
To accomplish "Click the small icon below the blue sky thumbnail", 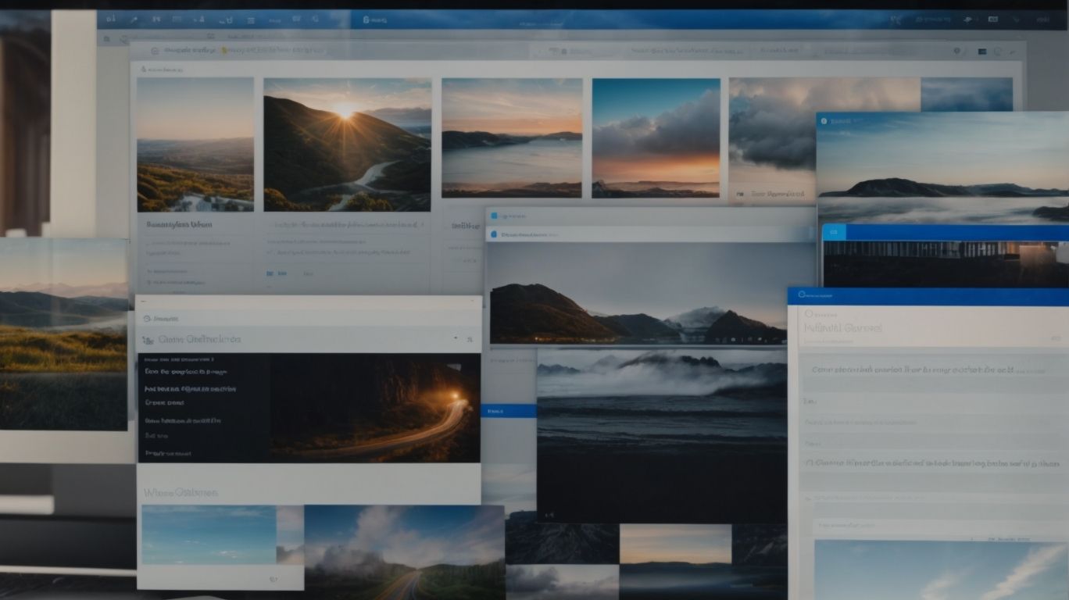I will click(x=274, y=580).
